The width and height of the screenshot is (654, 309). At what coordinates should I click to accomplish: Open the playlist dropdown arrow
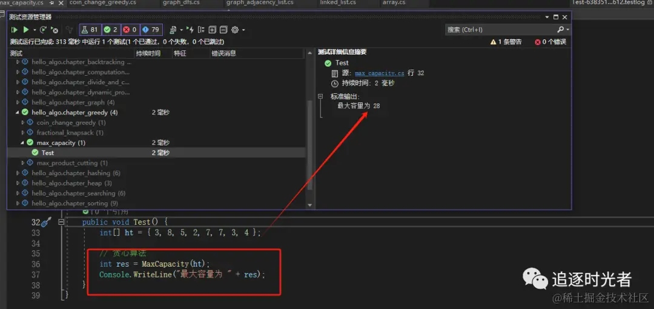[182, 30]
